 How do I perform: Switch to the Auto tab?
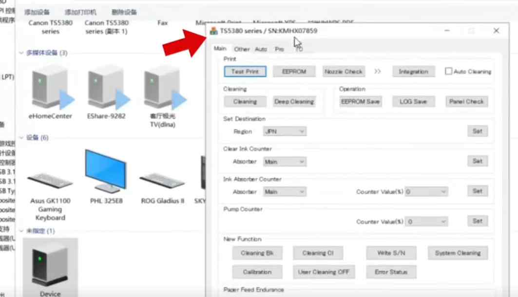pos(261,49)
